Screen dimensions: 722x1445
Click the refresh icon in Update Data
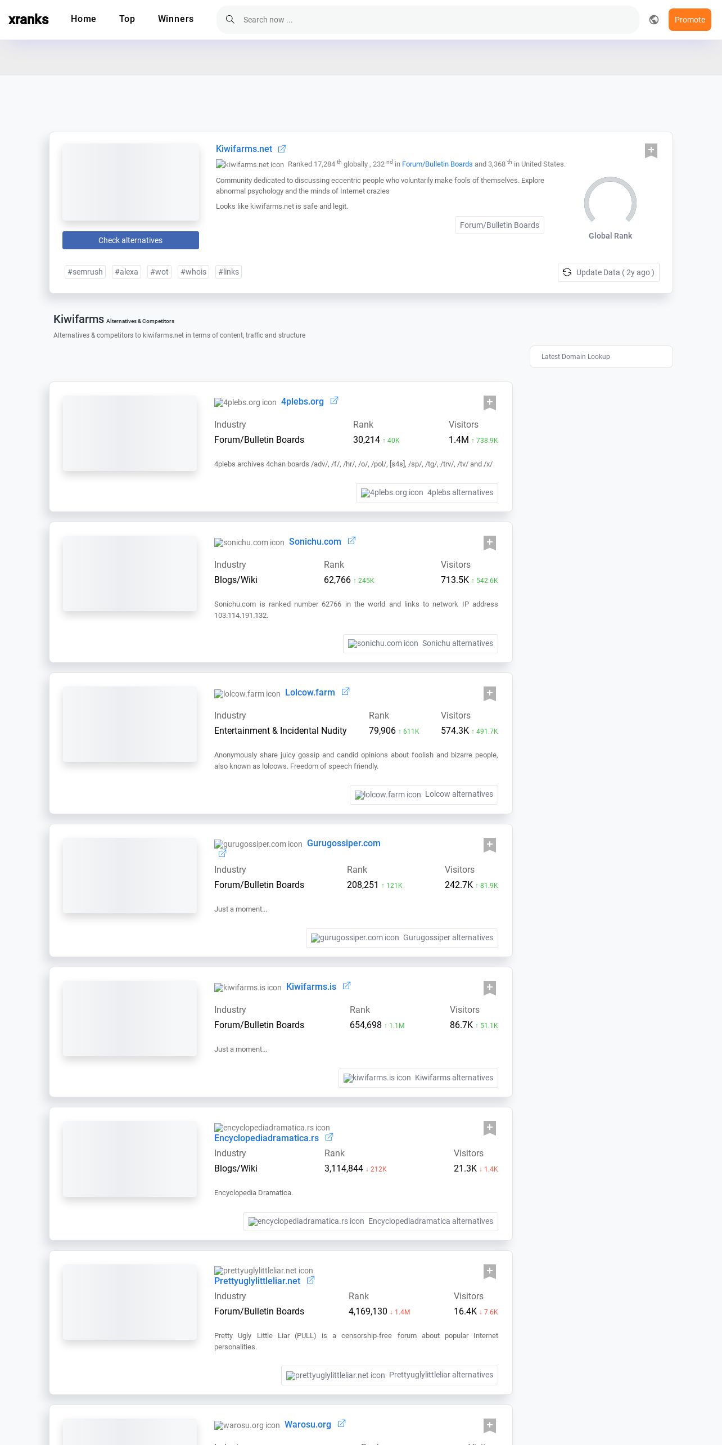click(567, 272)
